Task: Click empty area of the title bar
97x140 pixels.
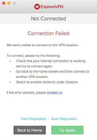Action: tap(79, 7)
